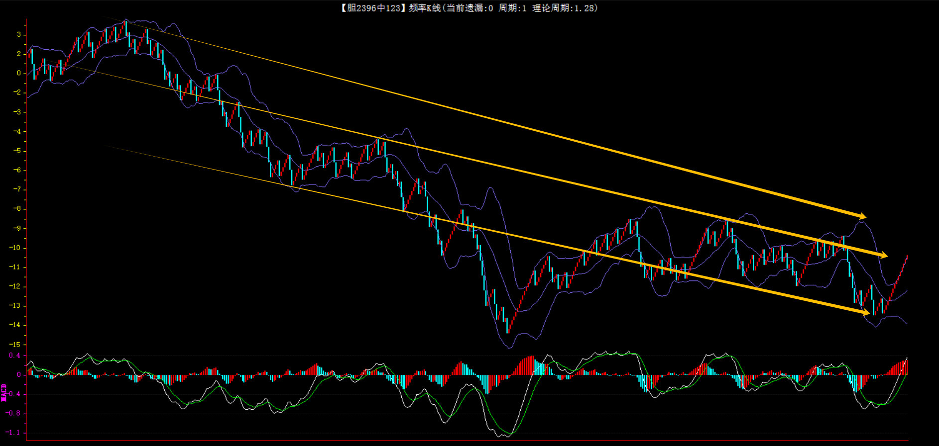Click the -1.1 label on MACD axis
Image resolution: width=939 pixels, height=446 pixels.
pos(13,433)
